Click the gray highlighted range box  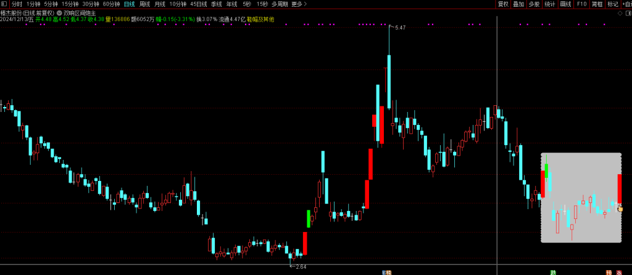581,197
